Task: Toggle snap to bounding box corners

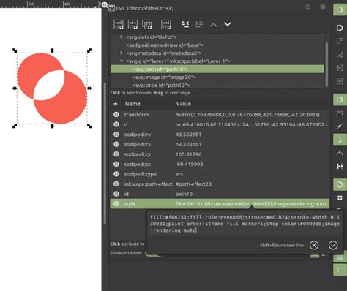Action: 340,55
